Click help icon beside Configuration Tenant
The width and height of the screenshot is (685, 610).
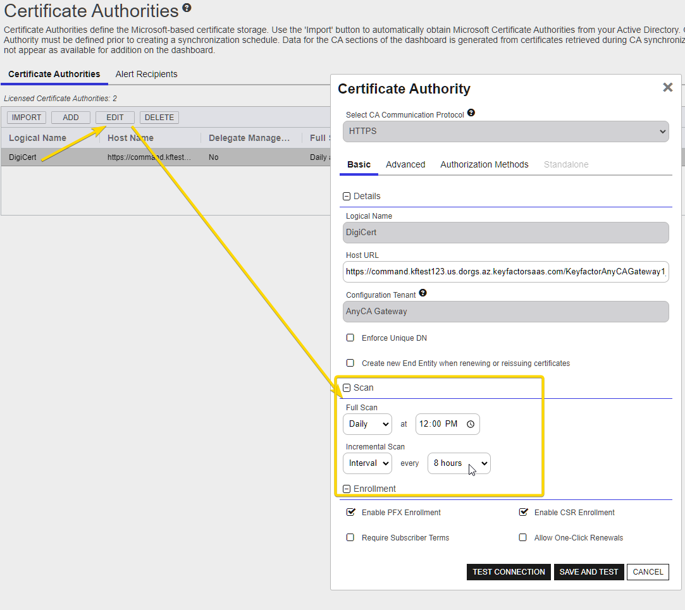click(x=423, y=293)
